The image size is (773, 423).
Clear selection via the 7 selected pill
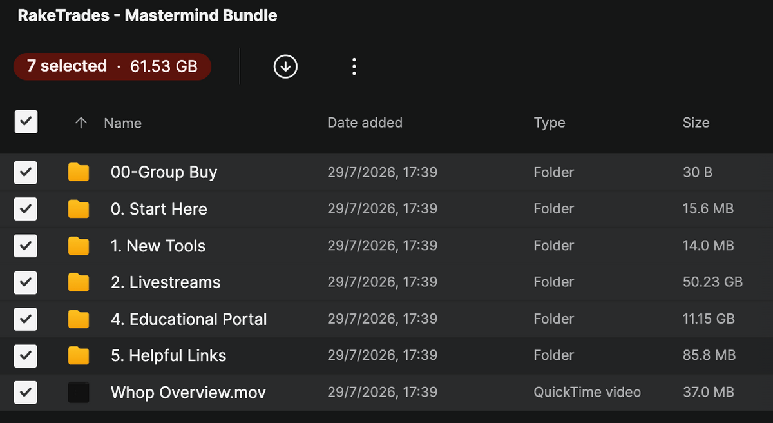[x=112, y=66]
